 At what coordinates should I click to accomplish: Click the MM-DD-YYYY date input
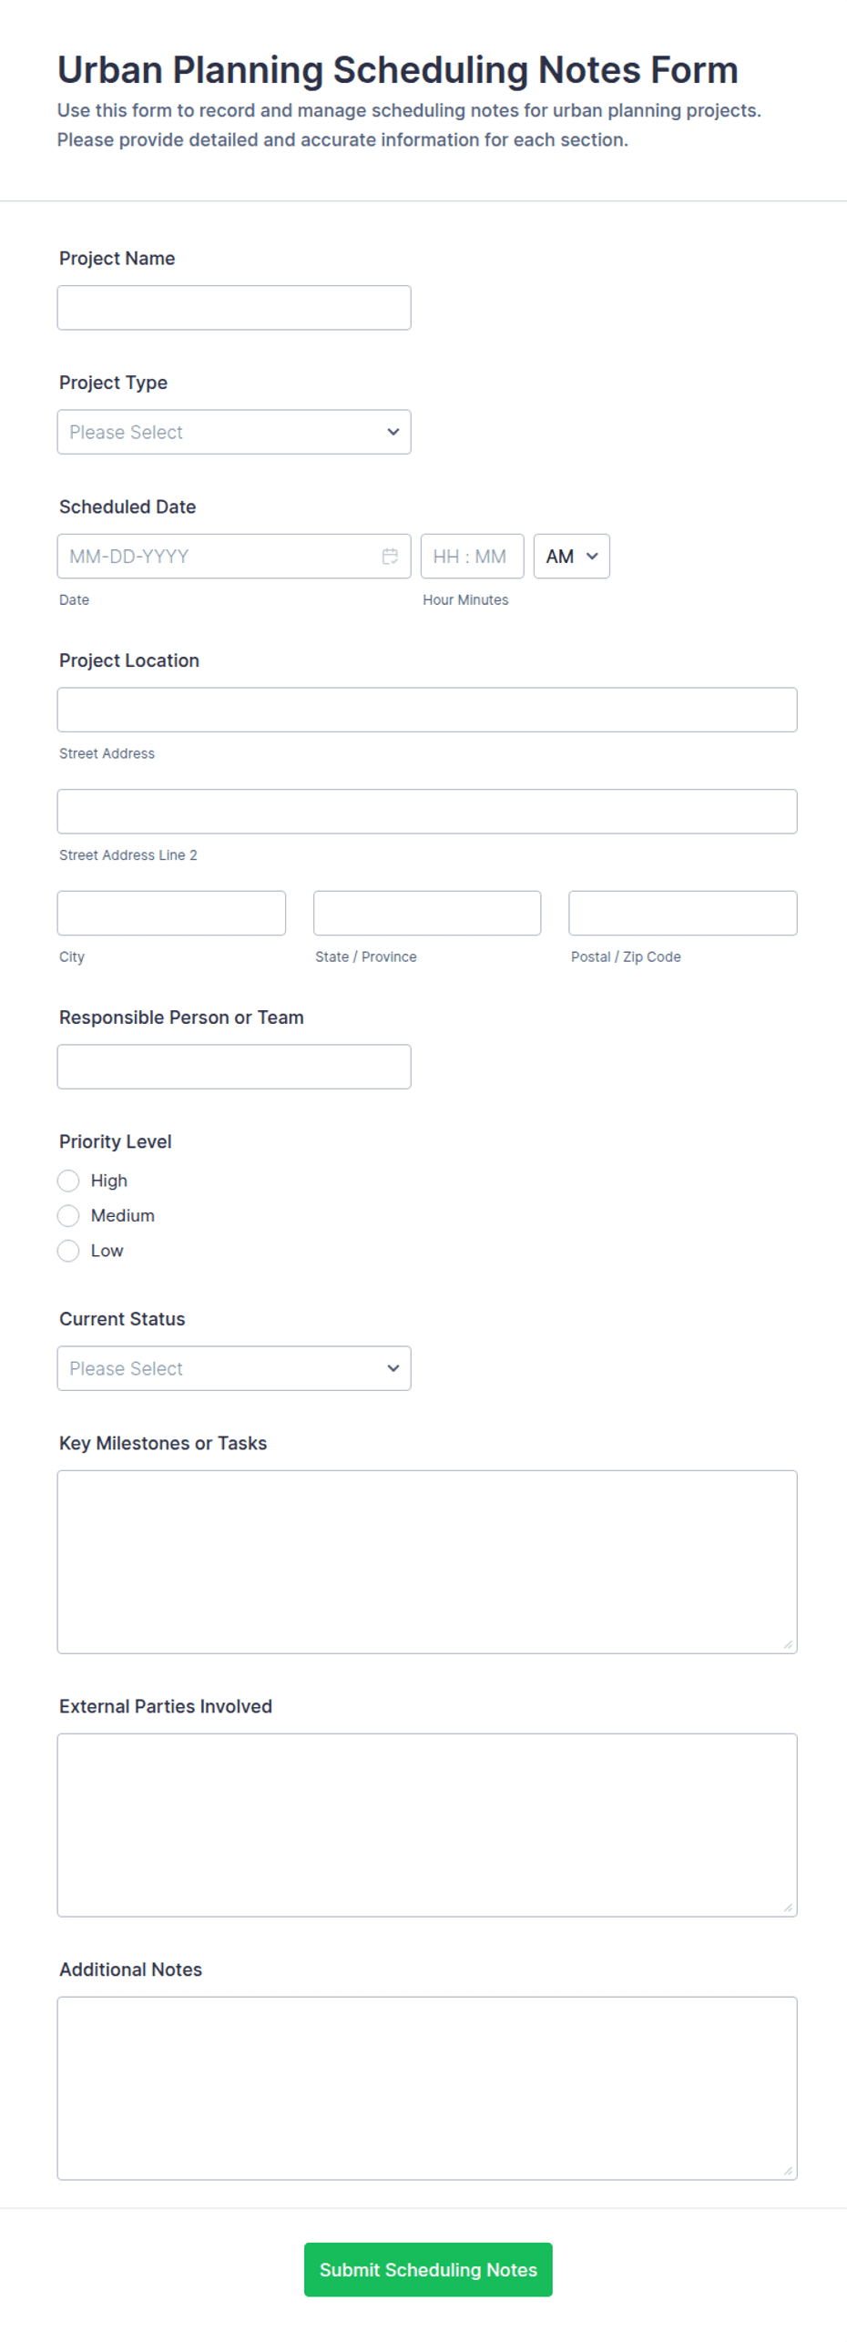point(234,556)
